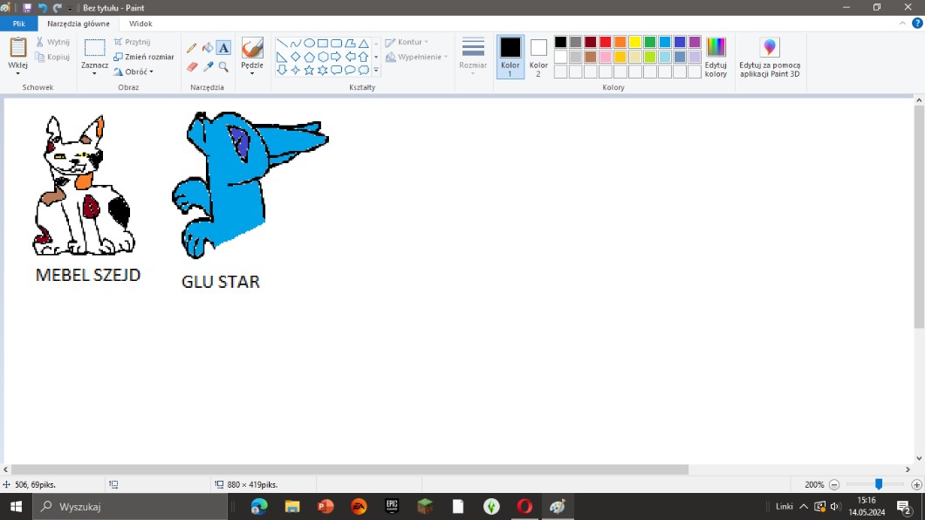The height and width of the screenshot is (520, 925).
Task: Choose the Fill with color bucket tool
Action: [208, 48]
